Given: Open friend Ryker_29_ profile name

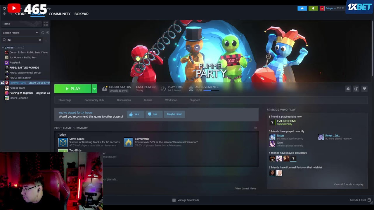Looking at the screenshot, I should pos(333,136).
